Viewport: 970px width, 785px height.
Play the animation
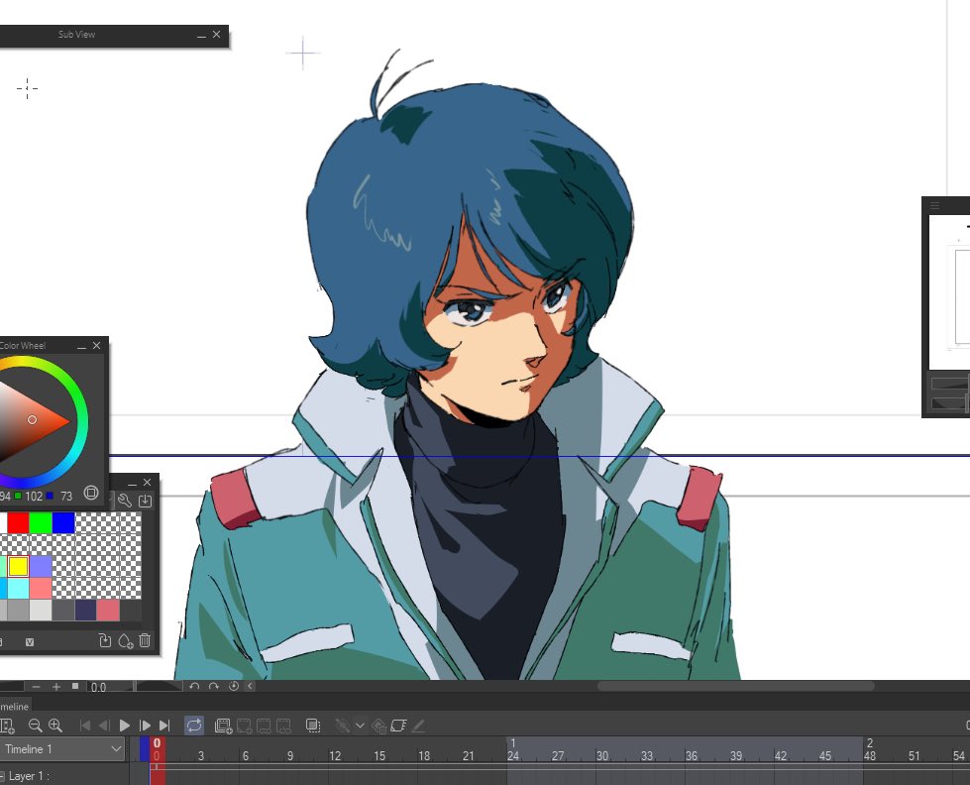click(x=124, y=726)
